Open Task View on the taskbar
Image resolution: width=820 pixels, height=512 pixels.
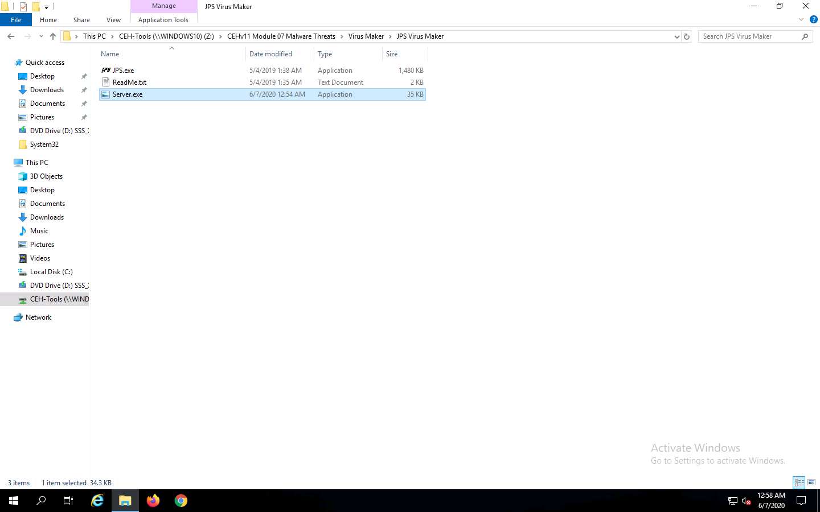tap(68, 501)
